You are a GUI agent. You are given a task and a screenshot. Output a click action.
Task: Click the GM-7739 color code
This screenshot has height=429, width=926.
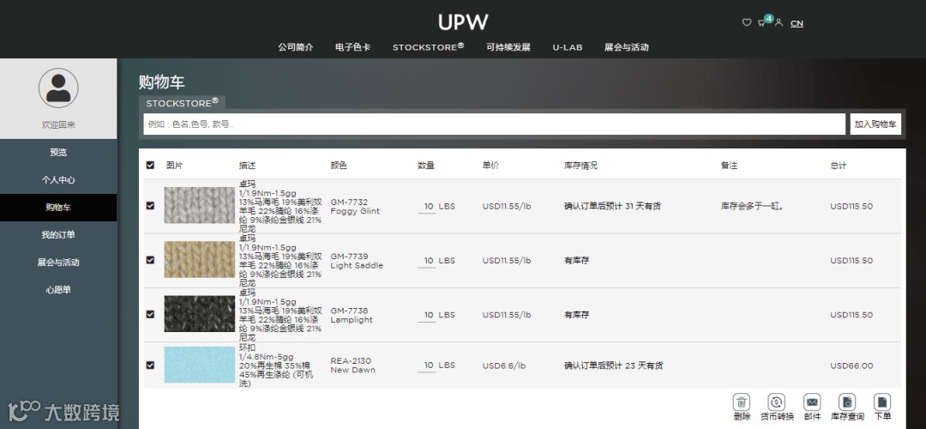pos(349,257)
